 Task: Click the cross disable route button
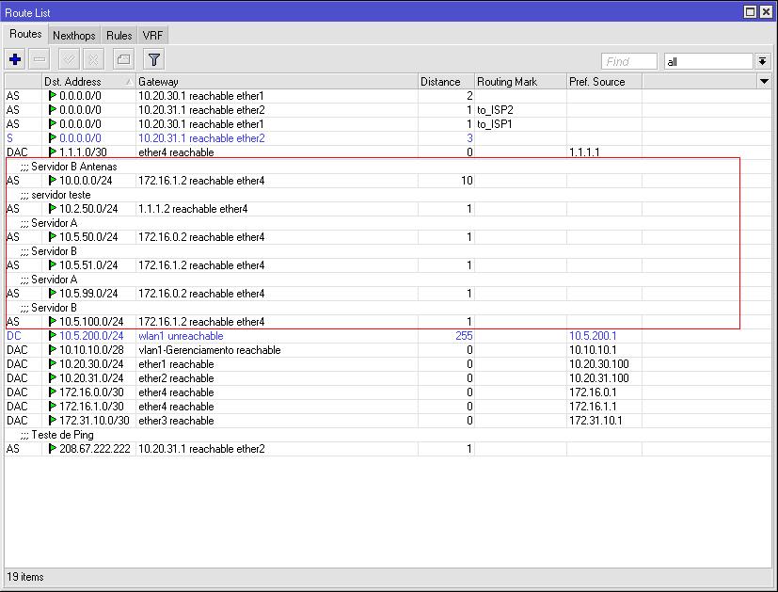pos(93,59)
